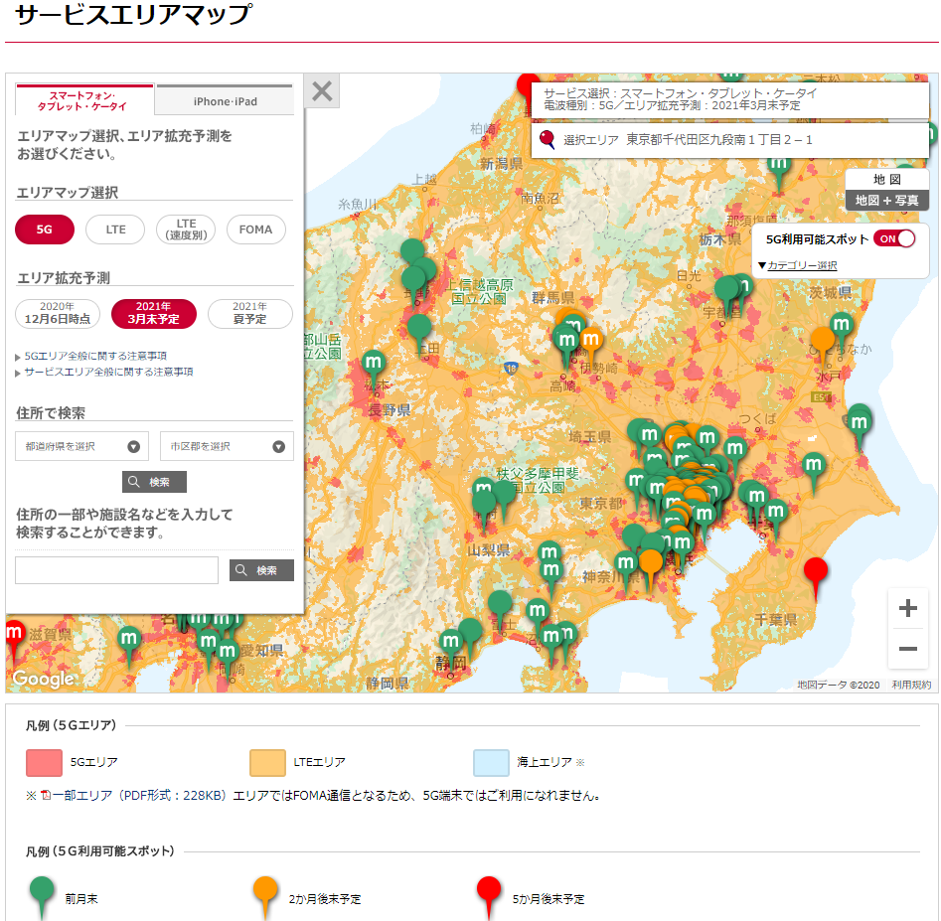Toggle the 5G利用可能スポット ON switch
941x921 pixels.
point(894,238)
